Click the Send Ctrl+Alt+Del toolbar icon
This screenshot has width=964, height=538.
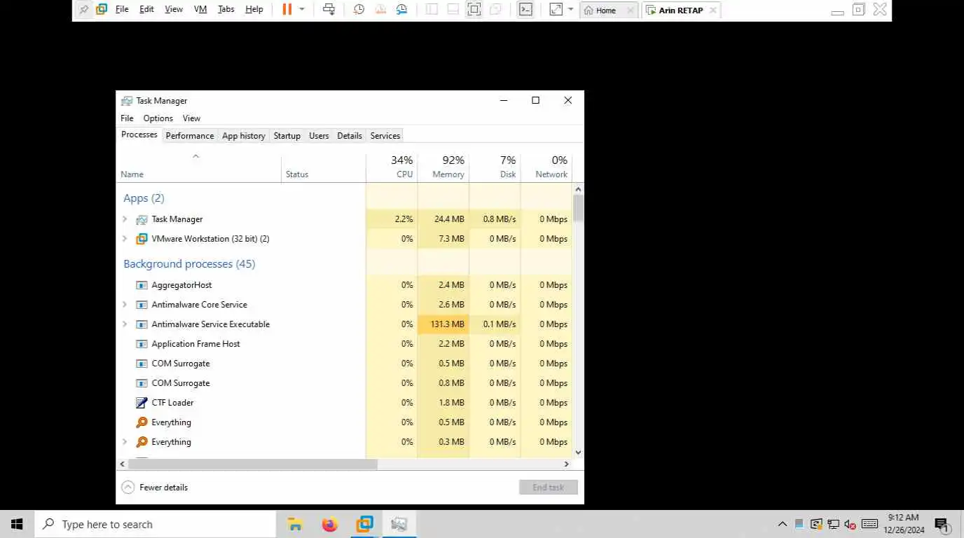click(329, 10)
